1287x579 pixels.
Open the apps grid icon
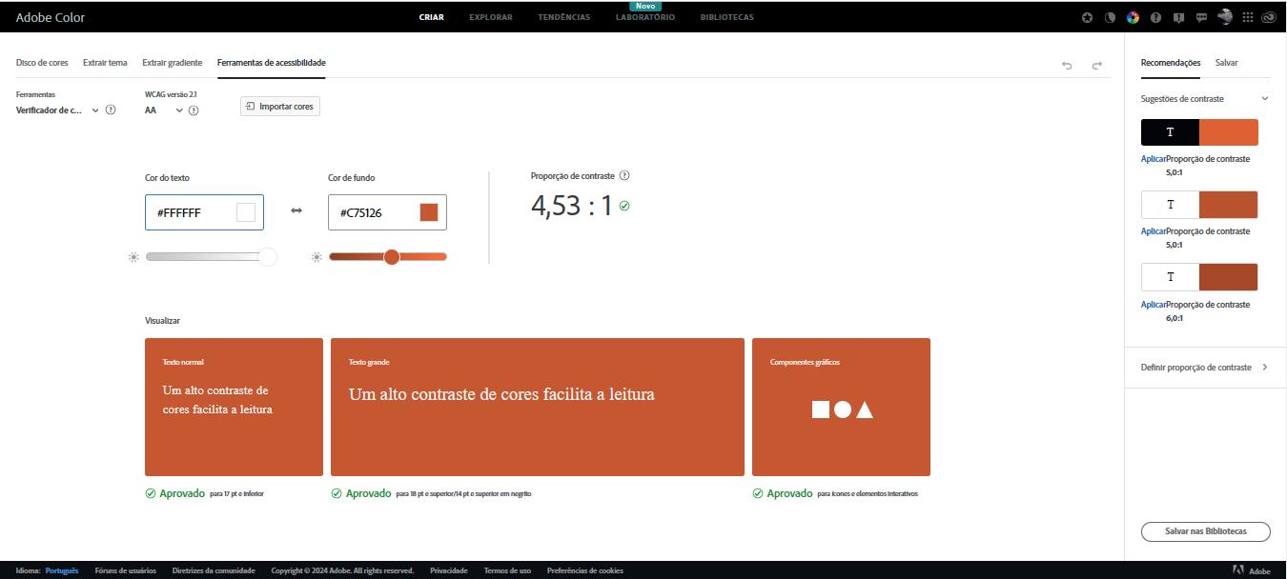[1248, 17]
